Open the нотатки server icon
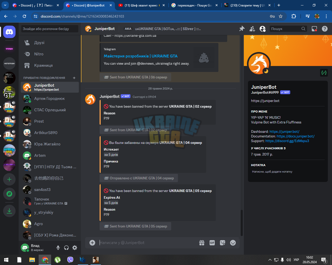This screenshot has width=332, height=265. tap(9, 63)
